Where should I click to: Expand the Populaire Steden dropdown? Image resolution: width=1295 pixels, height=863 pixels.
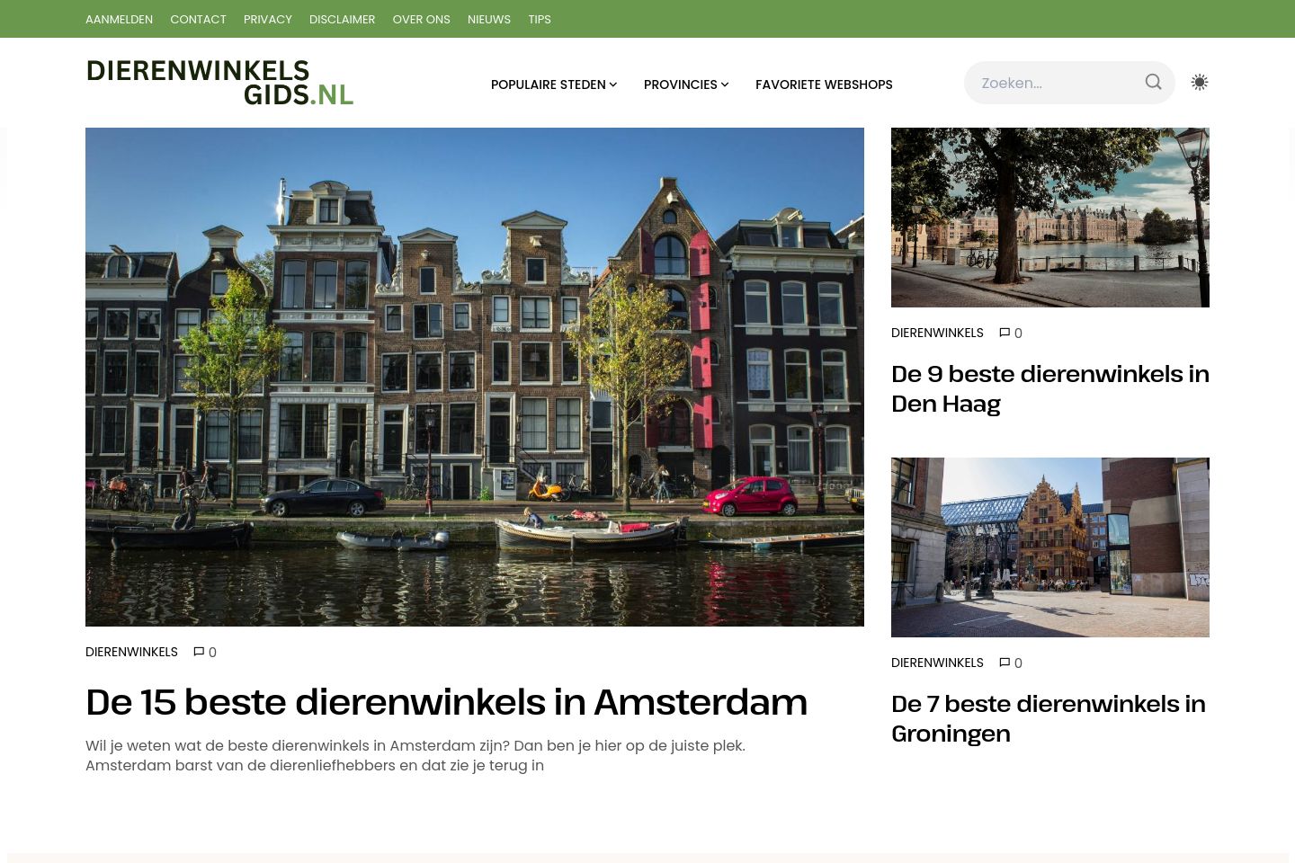553,85
